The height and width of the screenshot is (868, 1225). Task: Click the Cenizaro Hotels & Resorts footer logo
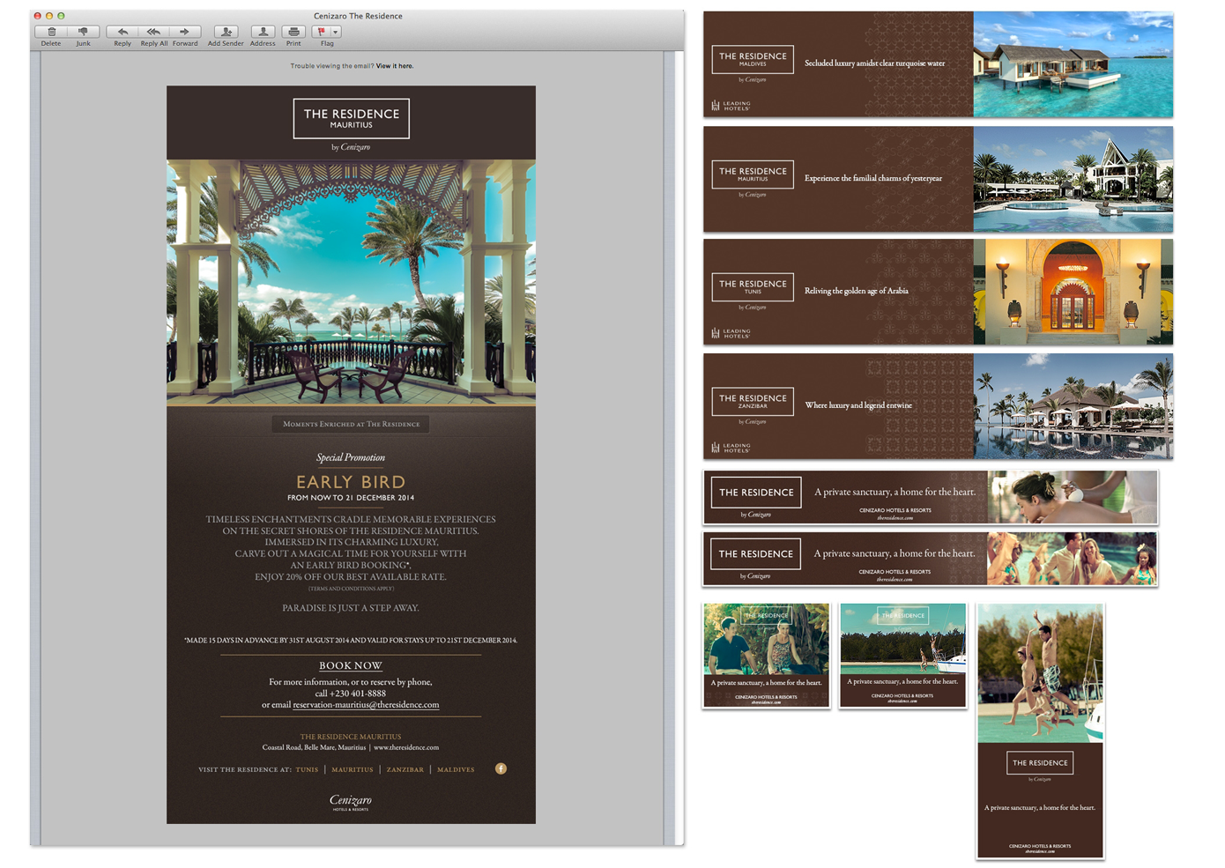[351, 802]
